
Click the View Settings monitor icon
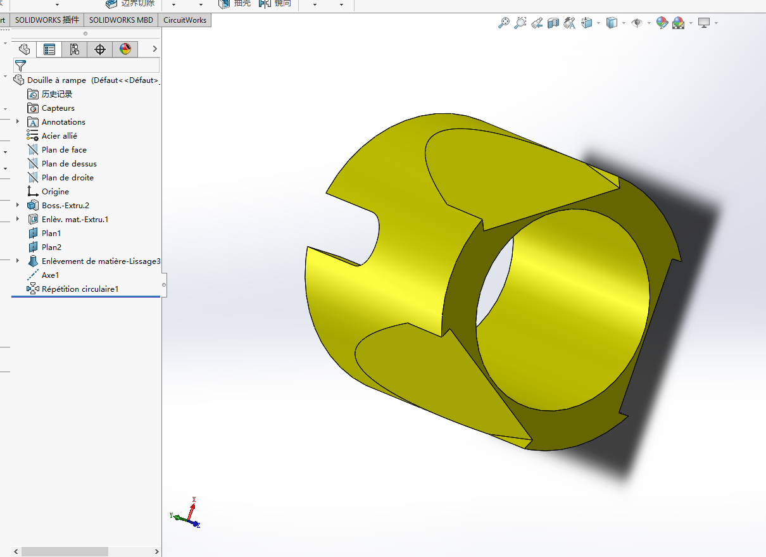coord(704,23)
